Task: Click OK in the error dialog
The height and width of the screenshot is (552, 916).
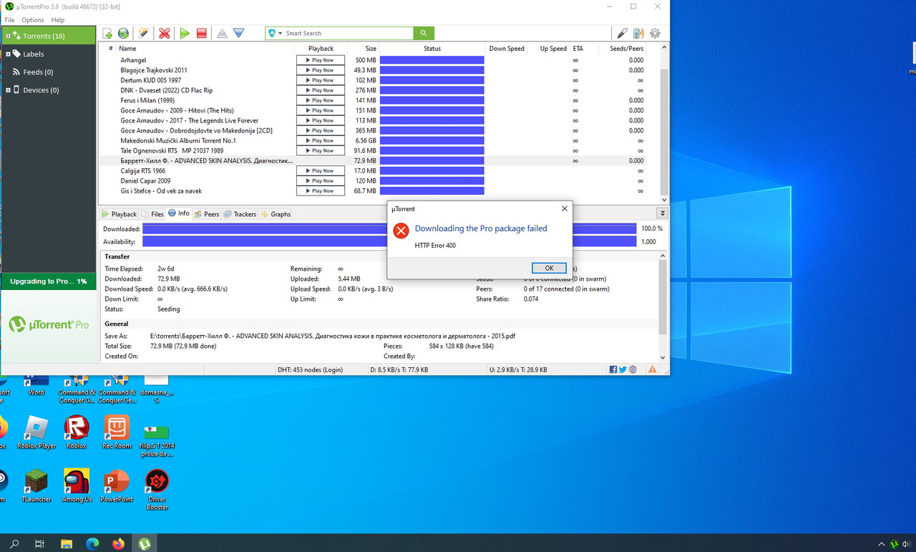Action: tap(549, 268)
